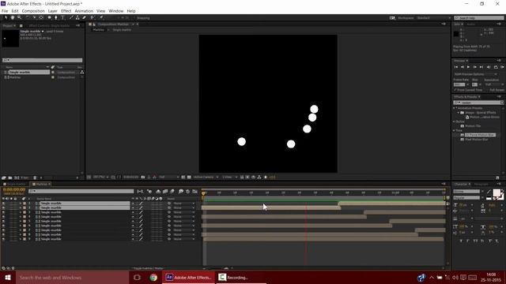Open Parent dropdown for layer 2
Screen dimensions: 506x284
coord(184,208)
